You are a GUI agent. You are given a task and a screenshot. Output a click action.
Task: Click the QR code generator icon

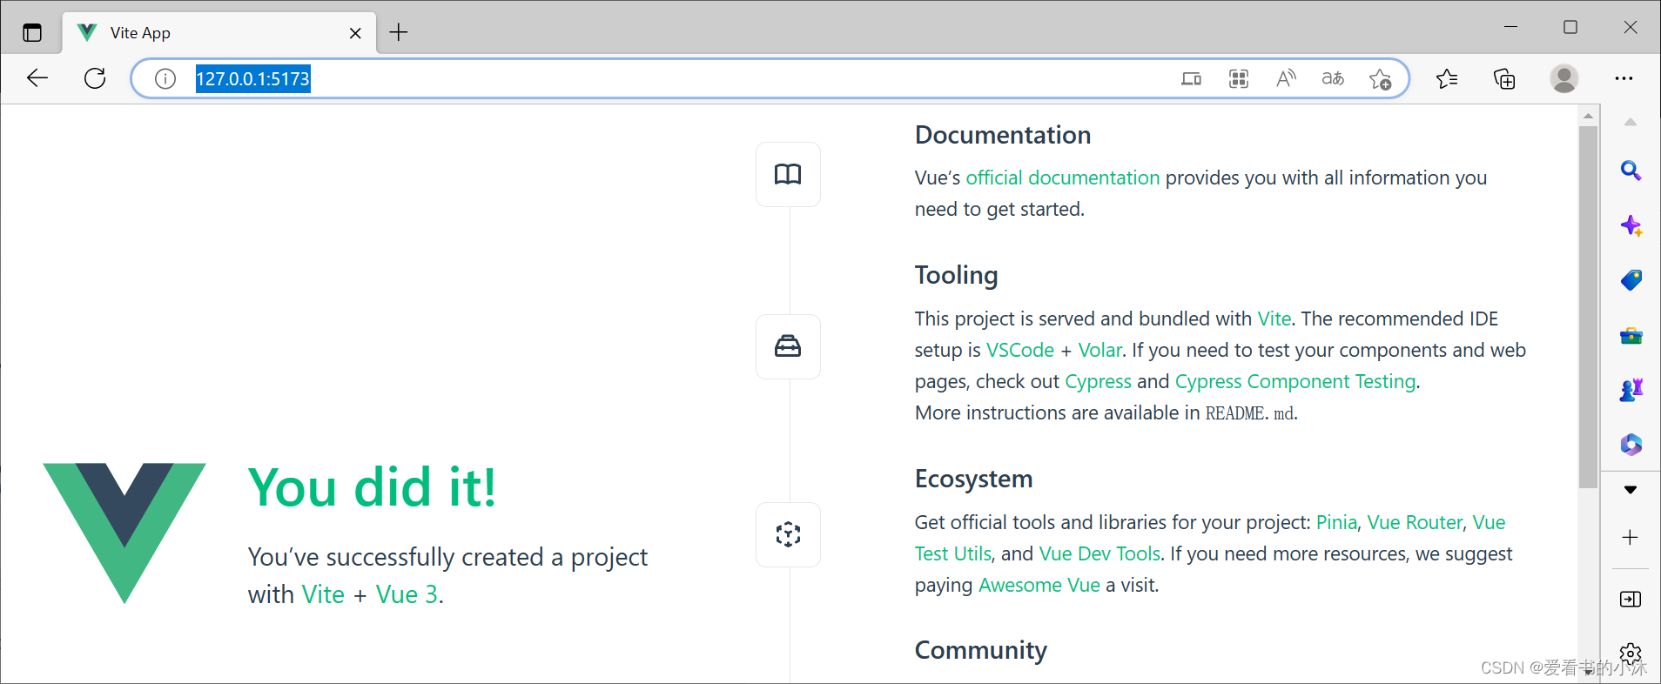(1239, 79)
